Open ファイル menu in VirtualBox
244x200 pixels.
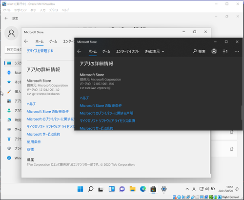point(6,10)
